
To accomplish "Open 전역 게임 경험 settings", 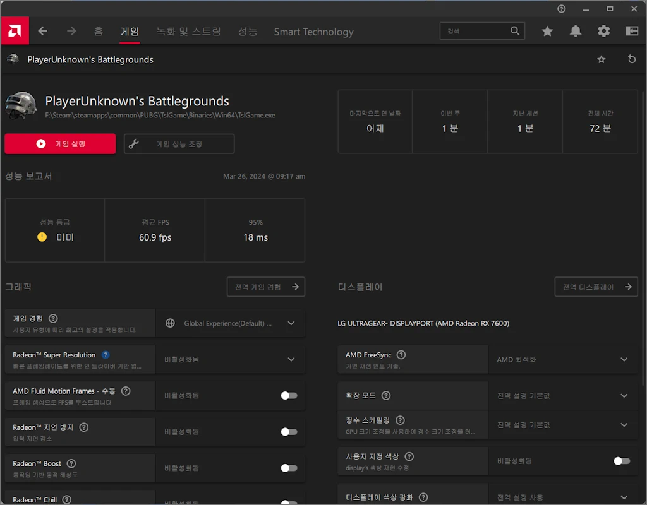I will (x=266, y=287).
